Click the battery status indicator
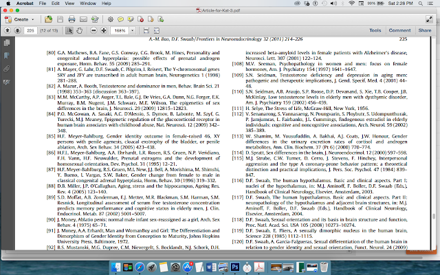This screenshot has width=440, height=275. 376,3
